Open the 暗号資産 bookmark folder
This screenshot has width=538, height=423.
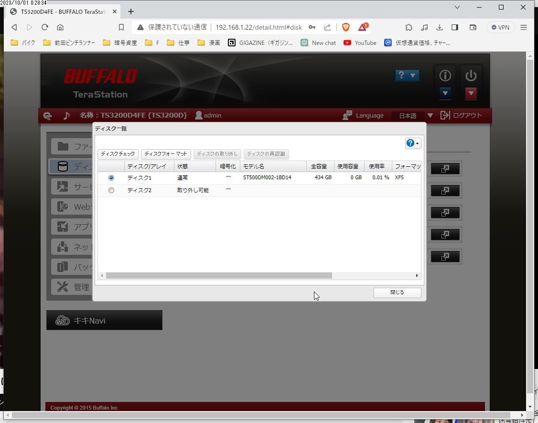pyautogui.click(x=120, y=43)
